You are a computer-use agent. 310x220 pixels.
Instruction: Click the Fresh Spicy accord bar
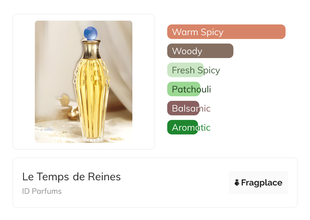click(185, 70)
